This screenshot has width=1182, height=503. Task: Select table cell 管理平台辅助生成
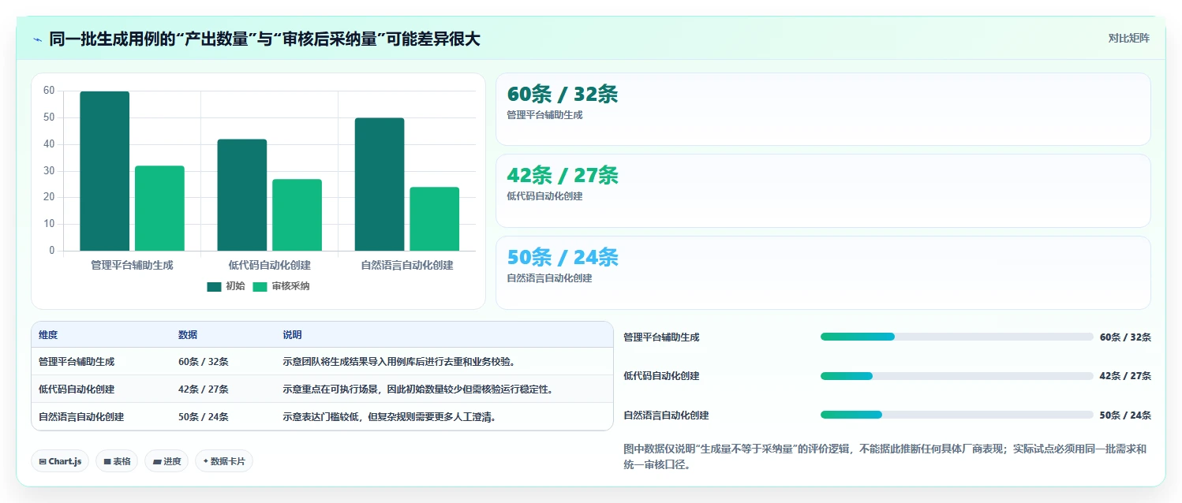click(77, 362)
